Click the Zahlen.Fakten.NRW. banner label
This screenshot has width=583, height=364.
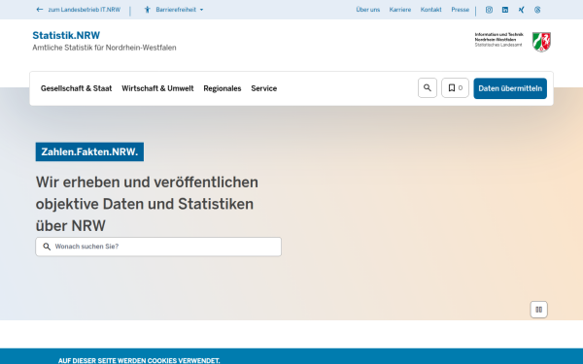coord(89,152)
